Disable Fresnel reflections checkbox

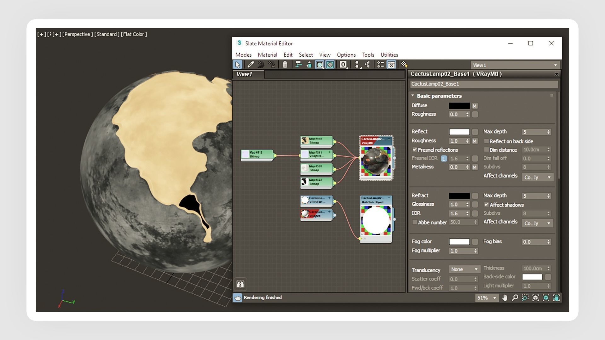(415, 150)
